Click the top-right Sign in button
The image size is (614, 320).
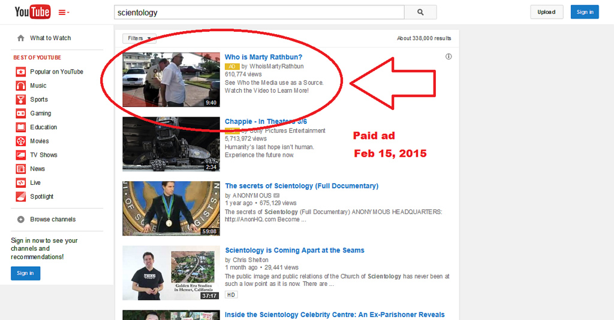(585, 12)
